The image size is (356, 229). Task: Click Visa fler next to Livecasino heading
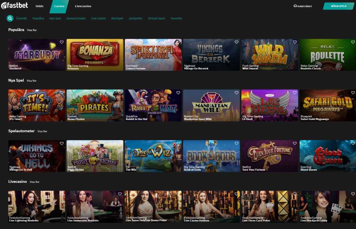(x=34, y=182)
